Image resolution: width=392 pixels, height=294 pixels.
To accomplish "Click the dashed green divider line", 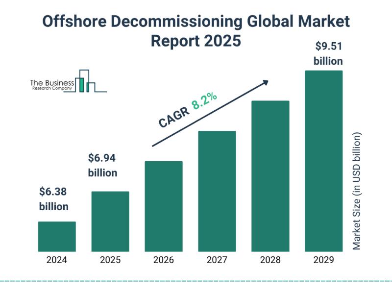I will tap(196, 281).
